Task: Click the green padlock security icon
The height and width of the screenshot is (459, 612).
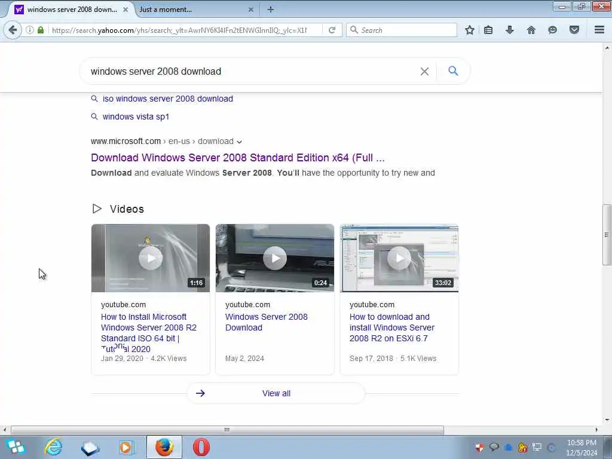Action: (41, 30)
